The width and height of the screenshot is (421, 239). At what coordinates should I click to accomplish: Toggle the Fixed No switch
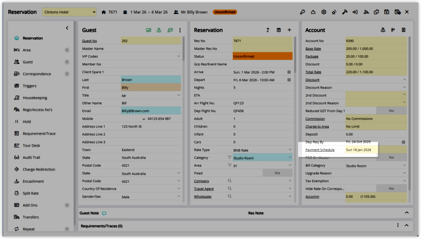pos(277,173)
